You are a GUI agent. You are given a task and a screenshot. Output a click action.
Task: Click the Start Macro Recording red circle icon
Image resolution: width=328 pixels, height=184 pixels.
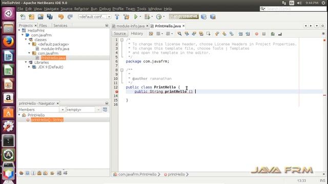257,34
